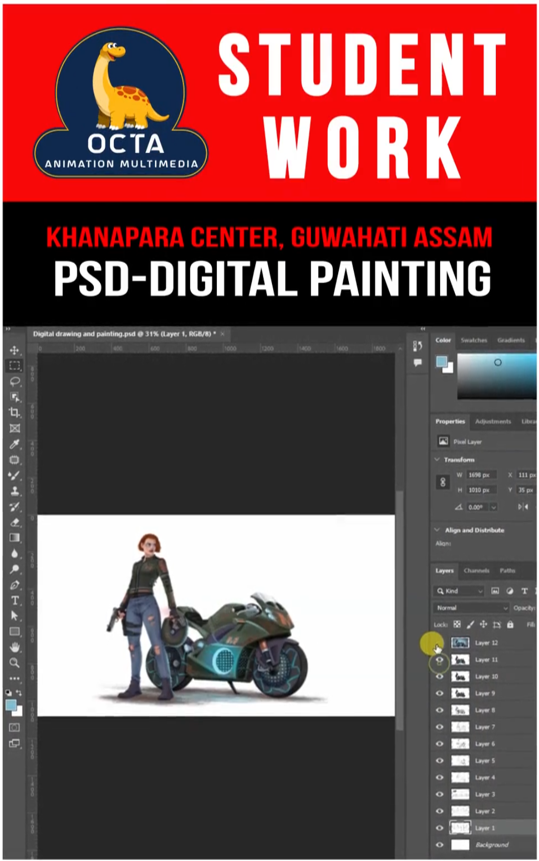The height and width of the screenshot is (861, 539).
Task: Select the Eraser tool
Action: coord(15,522)
